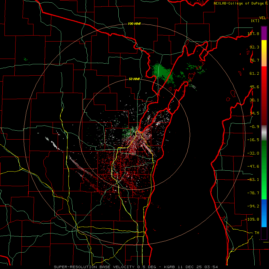This screenshot has width=269, height=269.
Task: Click the -109.8 velocity scale value
Action: (252, 219)
